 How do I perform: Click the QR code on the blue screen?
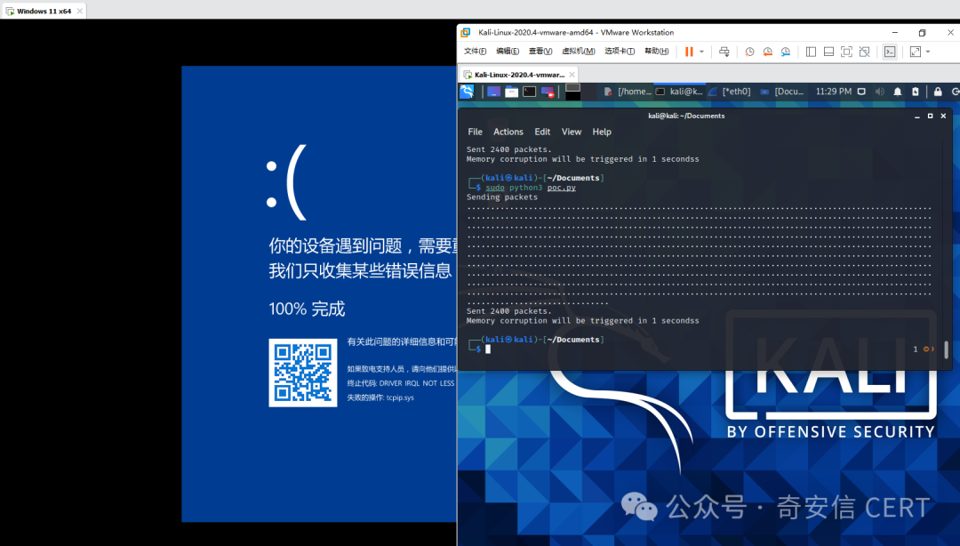pyautogui.click(x=303, y=373)
